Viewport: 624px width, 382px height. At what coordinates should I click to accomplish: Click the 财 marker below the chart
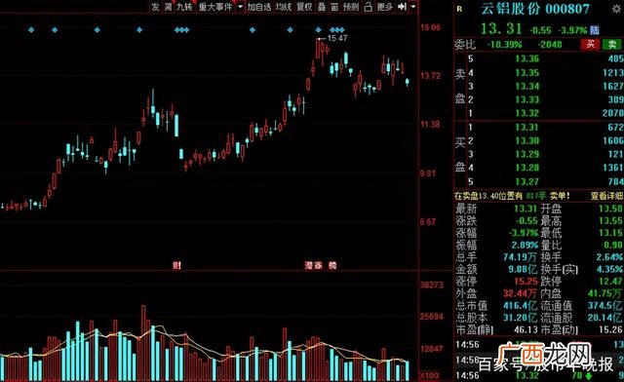tap(176, 265)
